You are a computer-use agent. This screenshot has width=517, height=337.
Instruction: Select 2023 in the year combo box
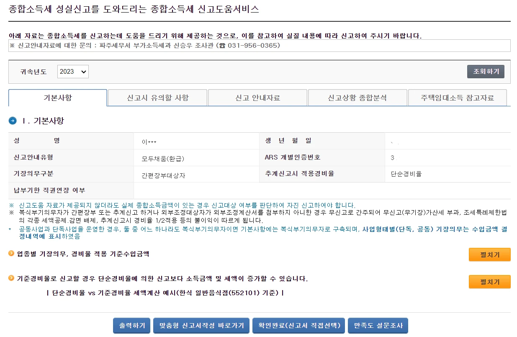[72, 71]
